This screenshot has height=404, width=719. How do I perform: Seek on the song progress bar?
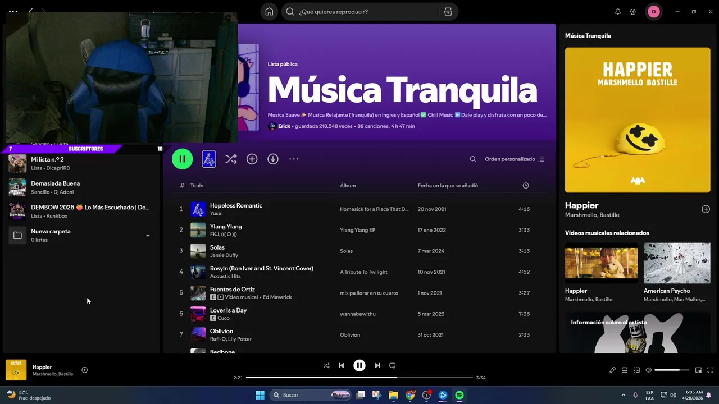pos(359,378)
